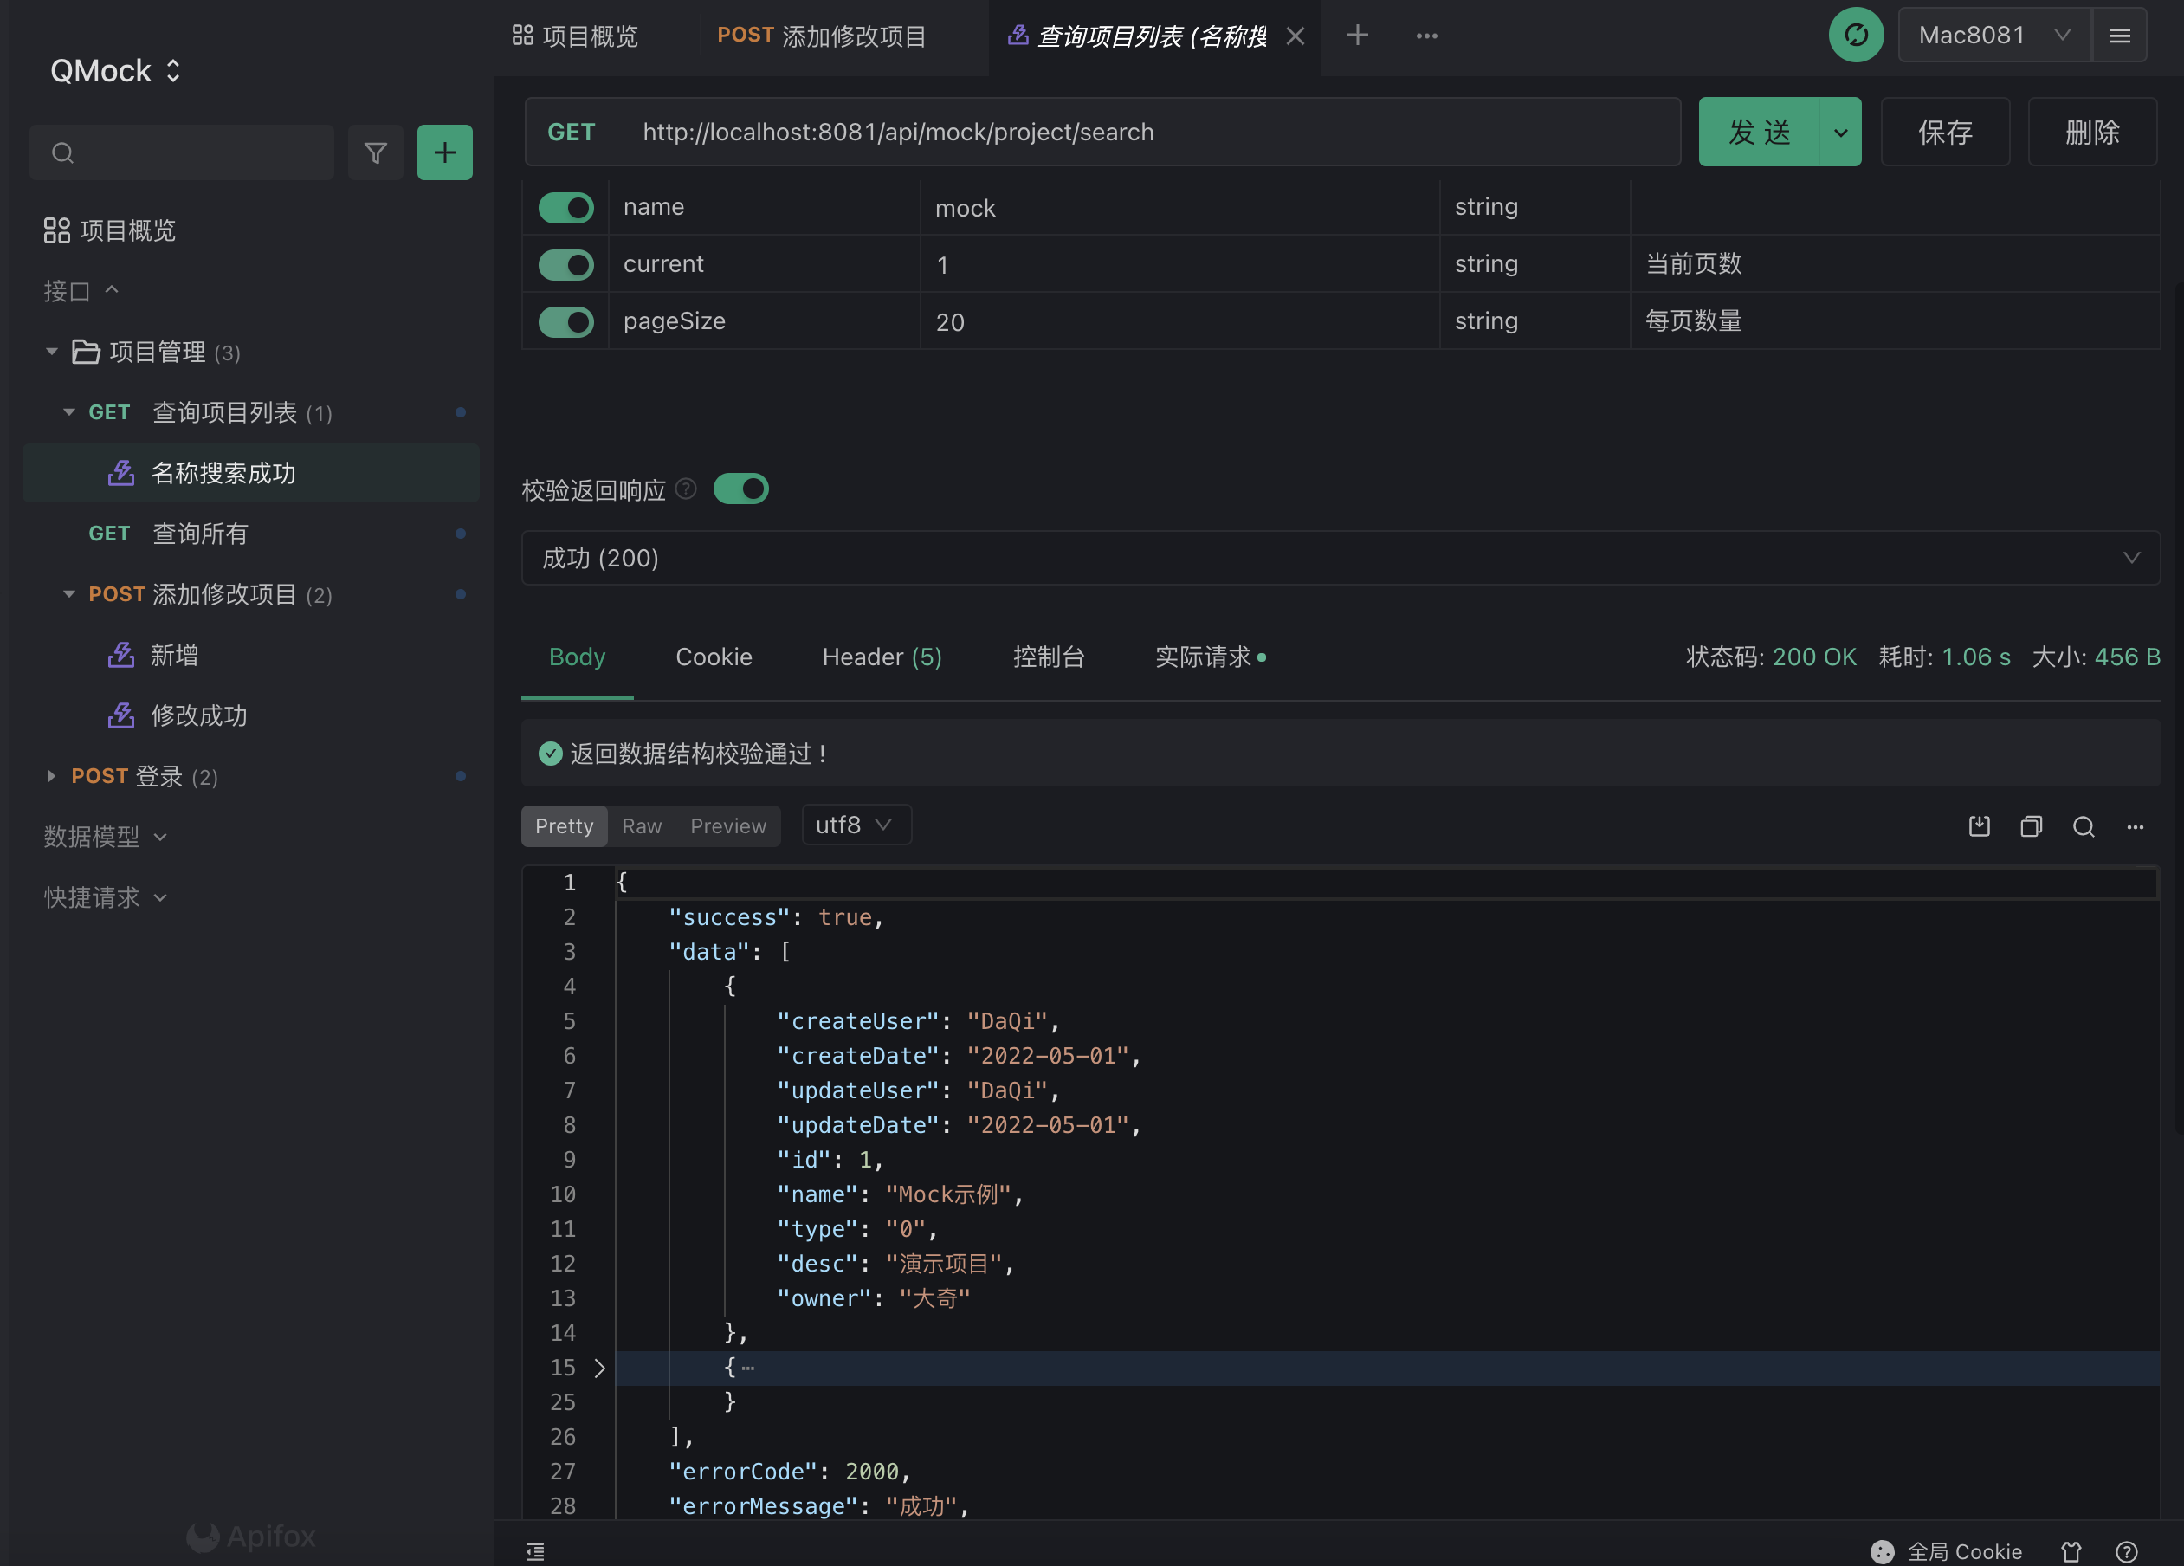Toggle off the pageSize parameter

point(566,321)
